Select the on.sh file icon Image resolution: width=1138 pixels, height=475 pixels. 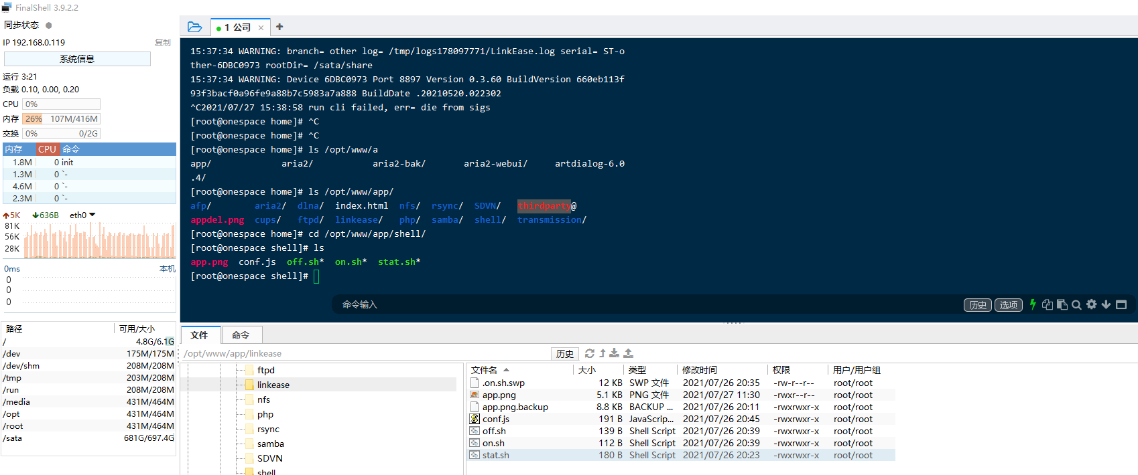(475, 443)
